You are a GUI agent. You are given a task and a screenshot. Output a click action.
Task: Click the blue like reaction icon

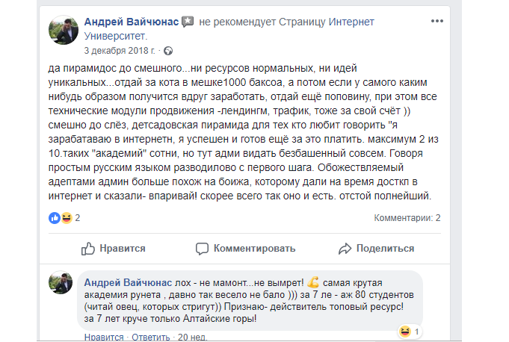click(x=54, y=218)
